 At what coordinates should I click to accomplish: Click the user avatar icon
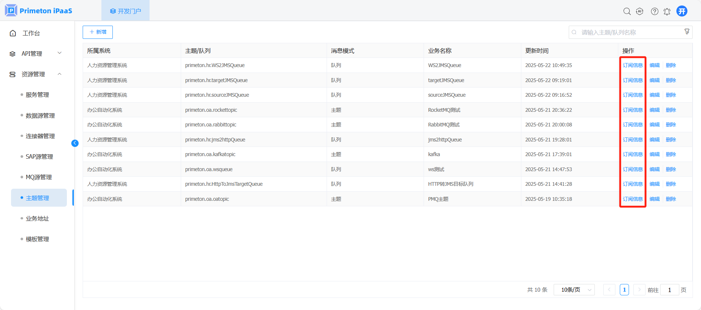point(682,11)
